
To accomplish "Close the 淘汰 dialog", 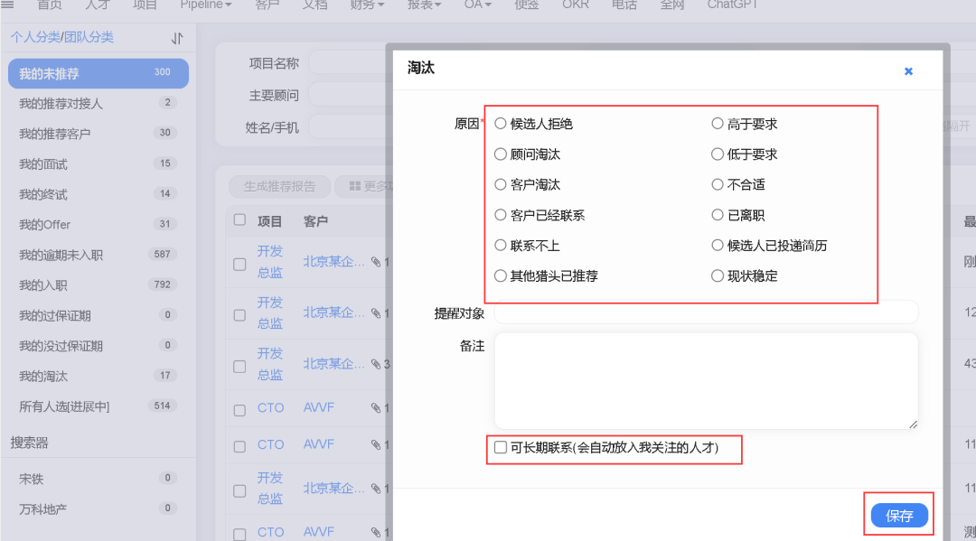I will coord(908,71).
